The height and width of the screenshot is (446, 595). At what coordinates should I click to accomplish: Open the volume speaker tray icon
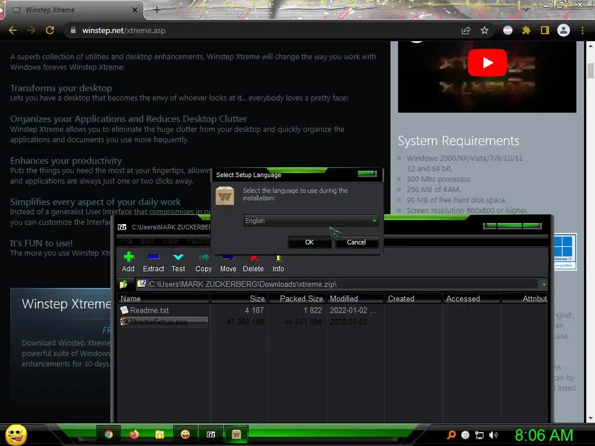(x=493, y=435)
